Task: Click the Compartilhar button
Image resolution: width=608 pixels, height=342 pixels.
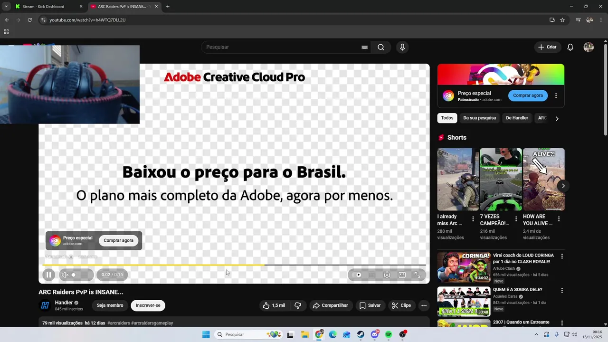Action: pos(330,305)
